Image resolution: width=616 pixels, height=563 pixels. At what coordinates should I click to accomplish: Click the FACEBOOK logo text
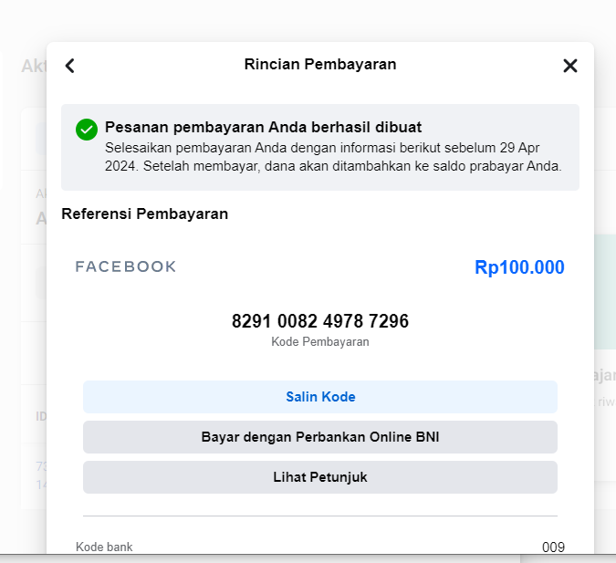click(126, 266)
